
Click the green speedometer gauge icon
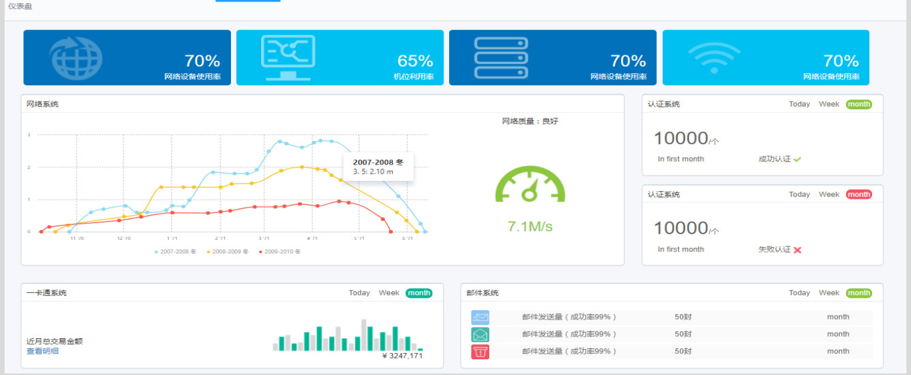click(530, 184)
